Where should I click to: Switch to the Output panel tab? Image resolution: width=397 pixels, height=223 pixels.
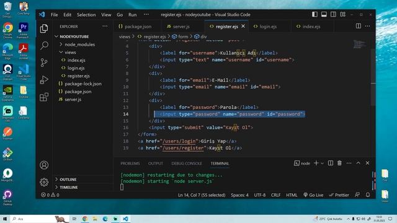point(156,164)
